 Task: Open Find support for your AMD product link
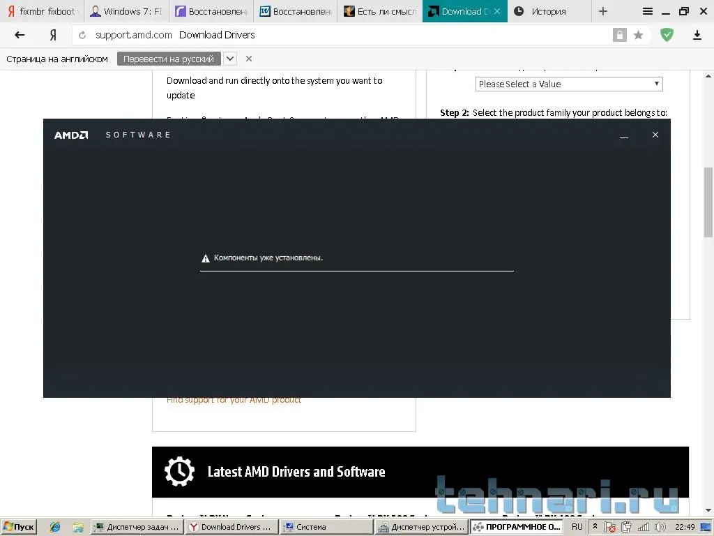pyautogui.click(x=234, y=400)
